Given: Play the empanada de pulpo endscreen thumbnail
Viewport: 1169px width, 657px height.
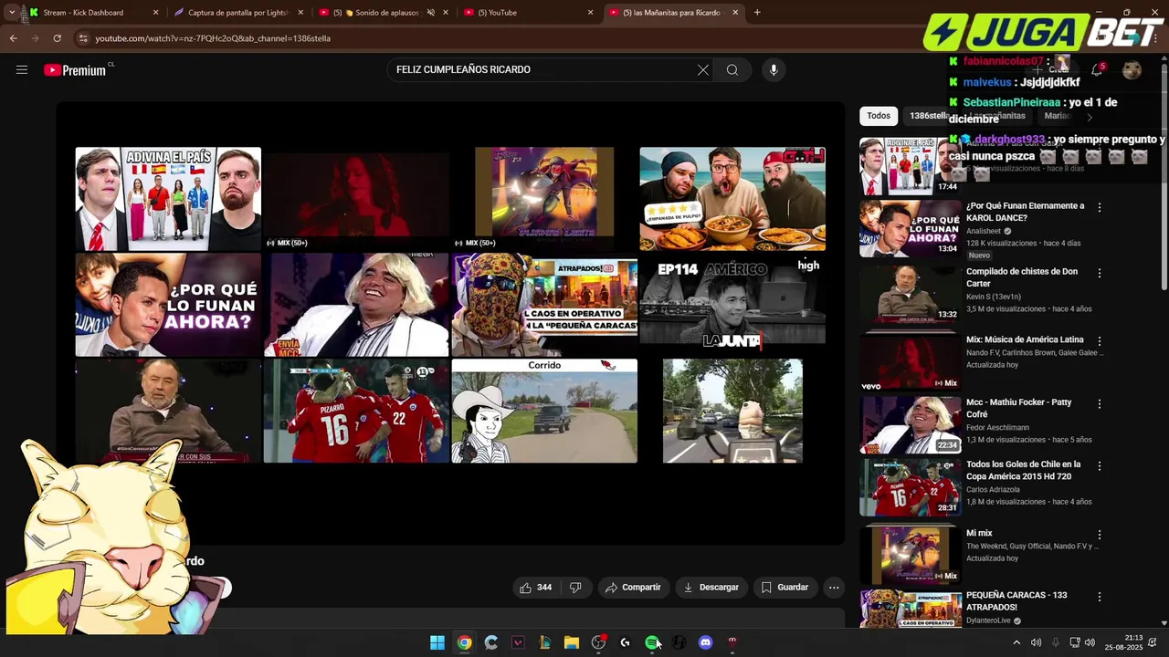Looking at the screenshot, I should [732, 199].
